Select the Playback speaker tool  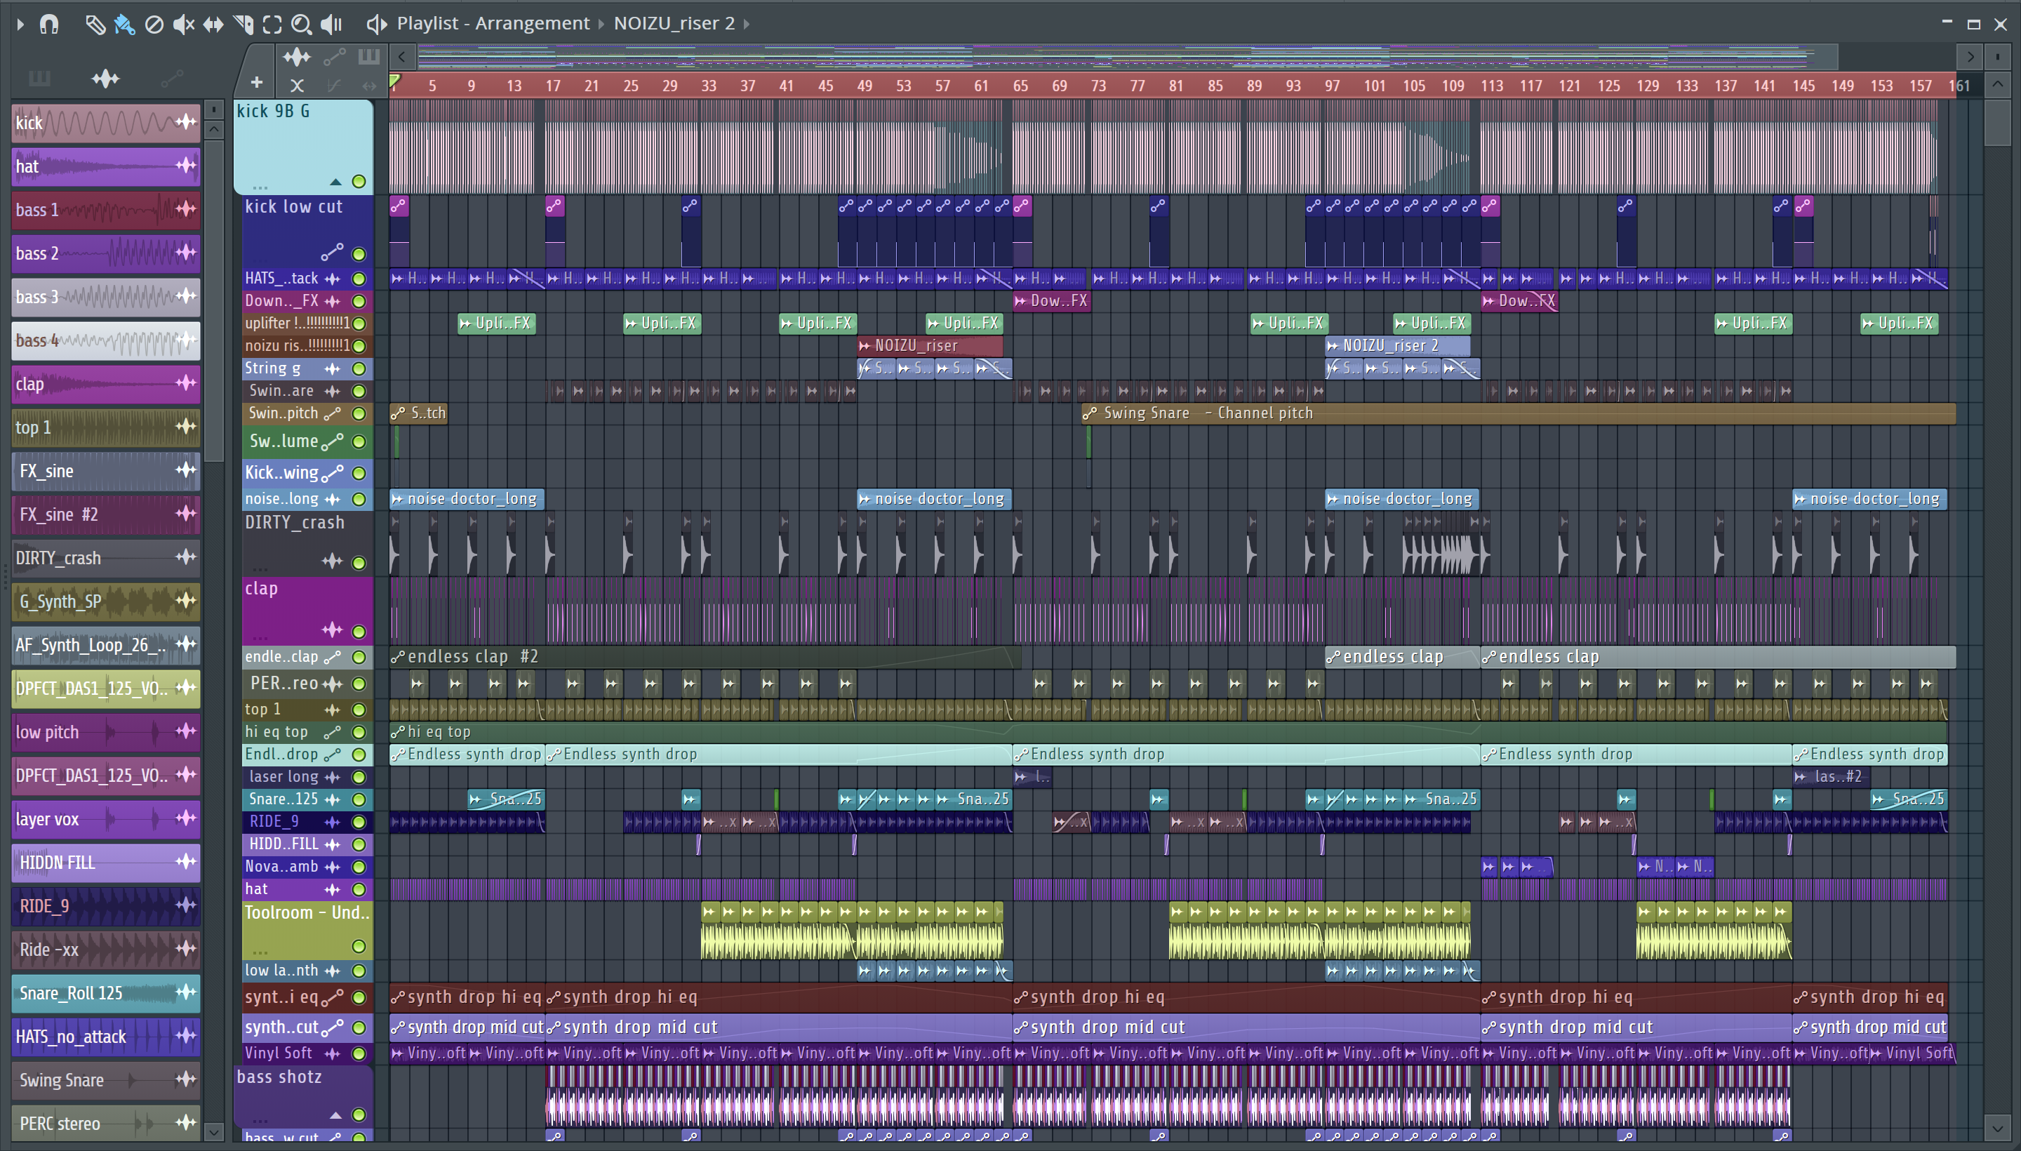(x=331, y=25)
